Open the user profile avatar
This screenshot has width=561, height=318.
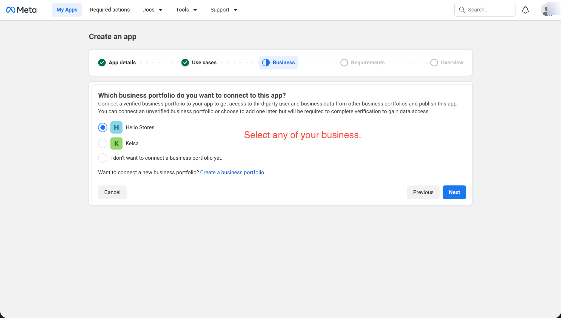(x=547, y=10)
